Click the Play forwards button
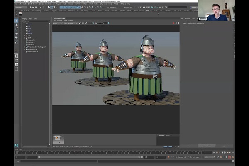This screenshot has width=249, height=166. point(225,152)
